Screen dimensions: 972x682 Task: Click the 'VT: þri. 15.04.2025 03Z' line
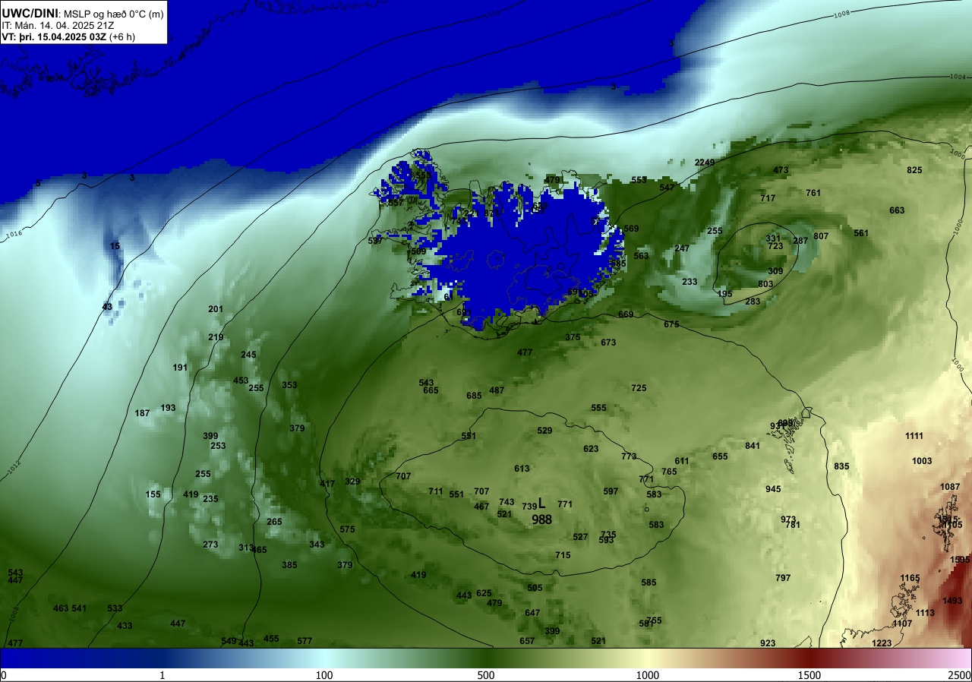point(55,36)
